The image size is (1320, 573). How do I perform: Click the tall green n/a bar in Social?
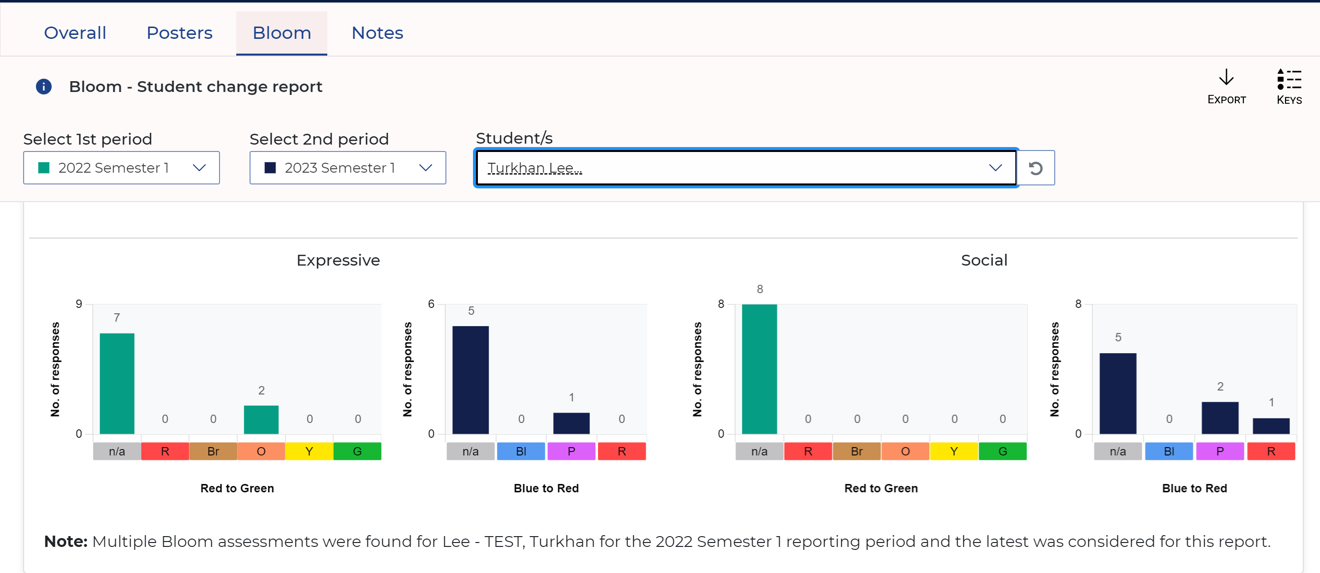(x=759, y=369)
